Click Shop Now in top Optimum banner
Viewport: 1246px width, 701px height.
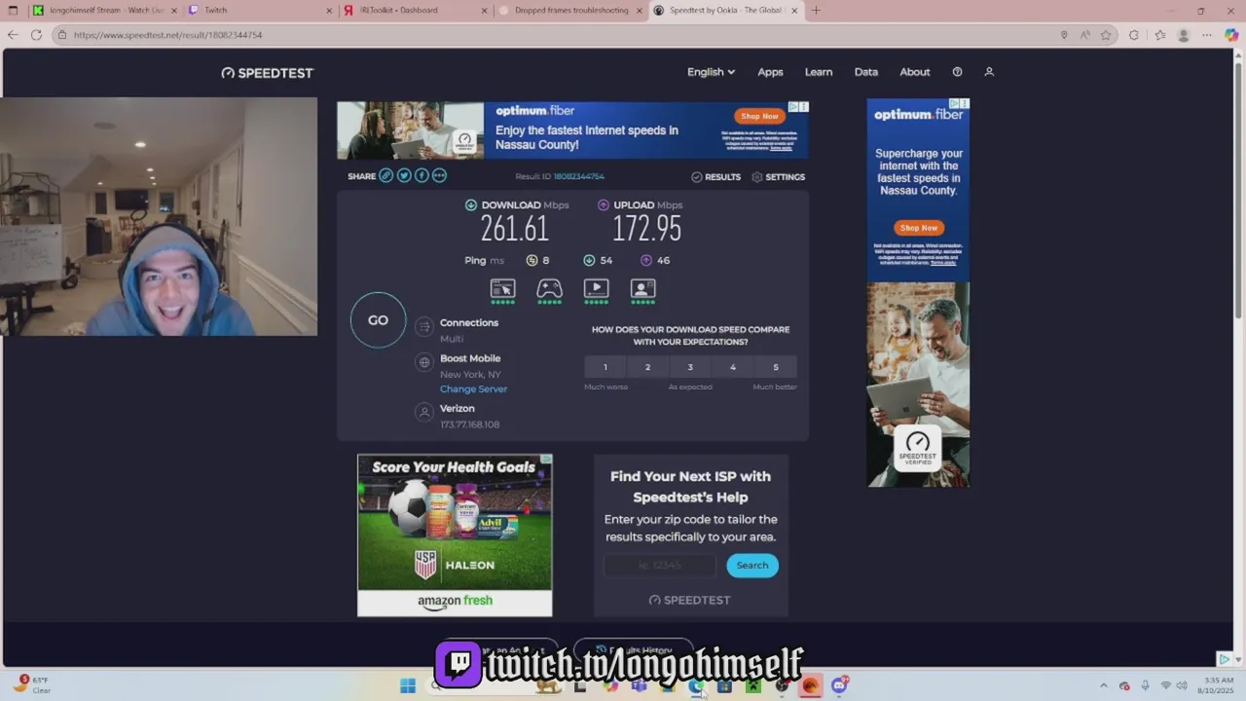759,116
